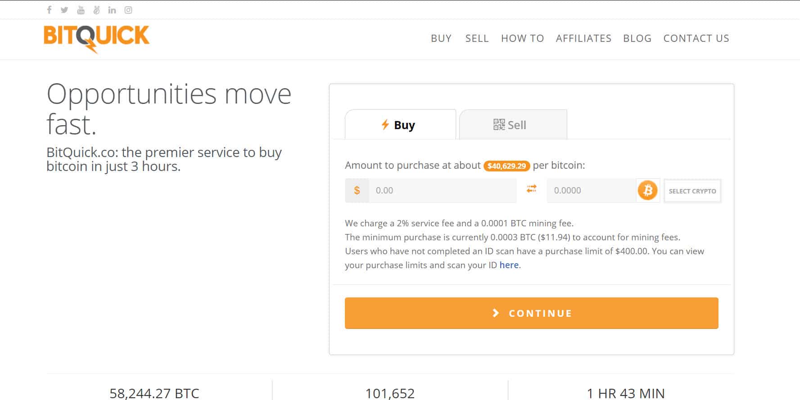800x400 pixels.
Task: Open the AngelList peace-hand icon
Action: (x=96, y=10)
